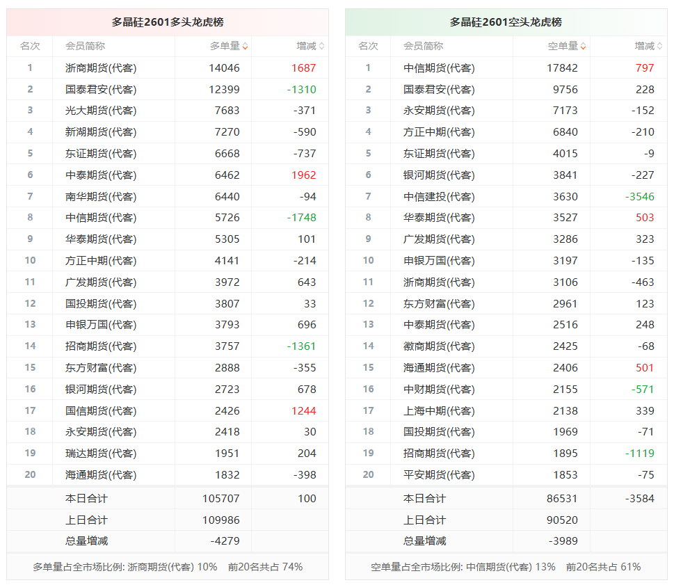Screen dimensions: 674x585
Task: Select 徽商期货(代客) row name
Action: coord(439,346)
